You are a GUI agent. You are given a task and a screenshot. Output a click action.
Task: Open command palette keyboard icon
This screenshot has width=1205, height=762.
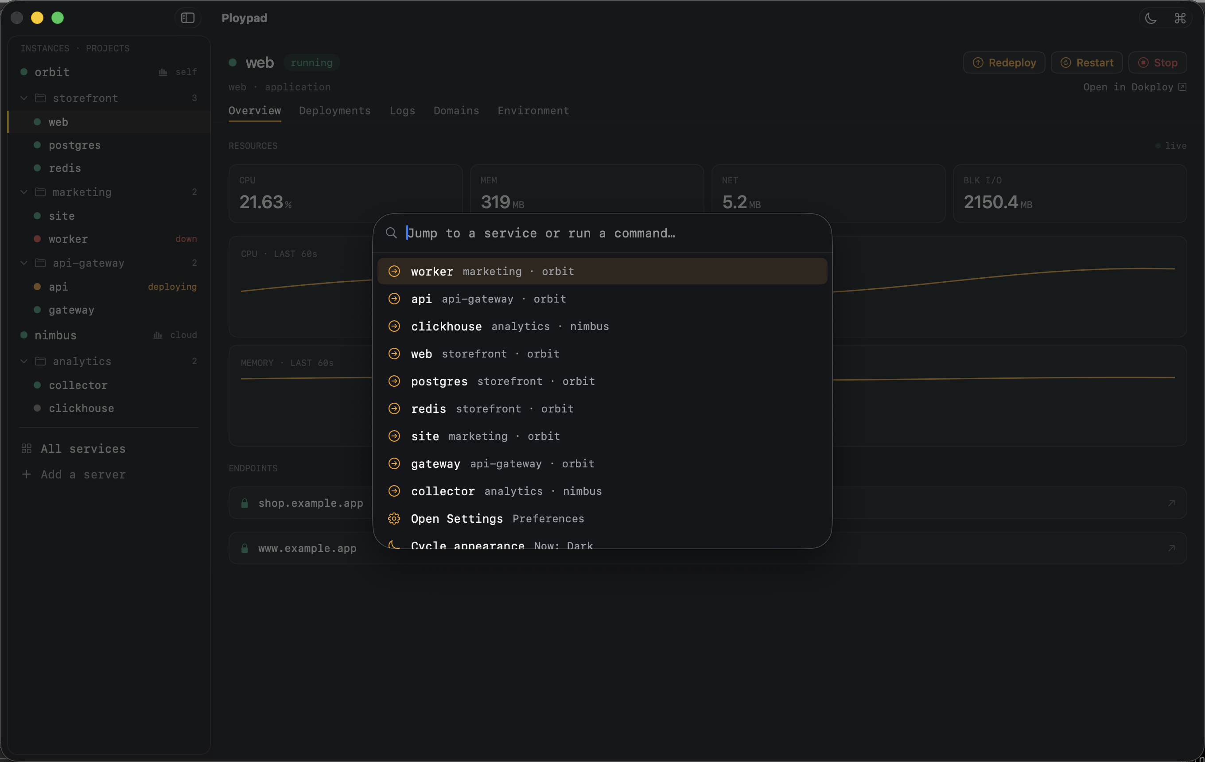[x=1180, y=19]
